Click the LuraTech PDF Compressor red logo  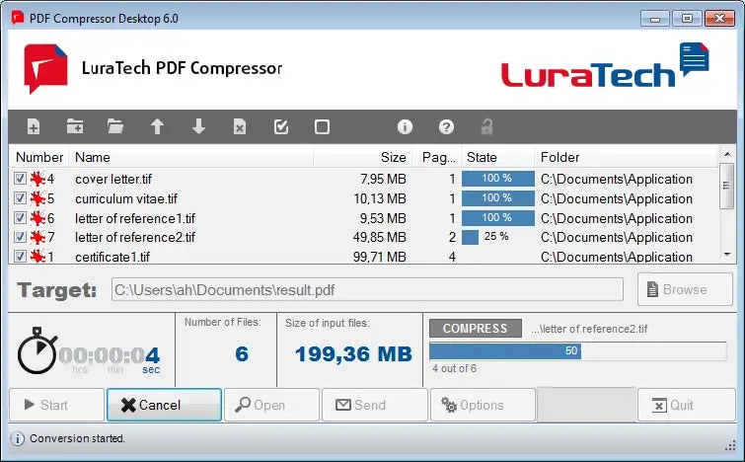click(x=45, y=68)
